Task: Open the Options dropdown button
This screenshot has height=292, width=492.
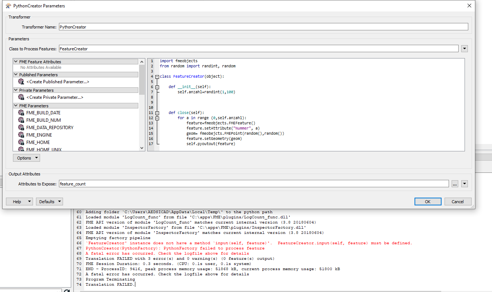Action: point(26,158)
